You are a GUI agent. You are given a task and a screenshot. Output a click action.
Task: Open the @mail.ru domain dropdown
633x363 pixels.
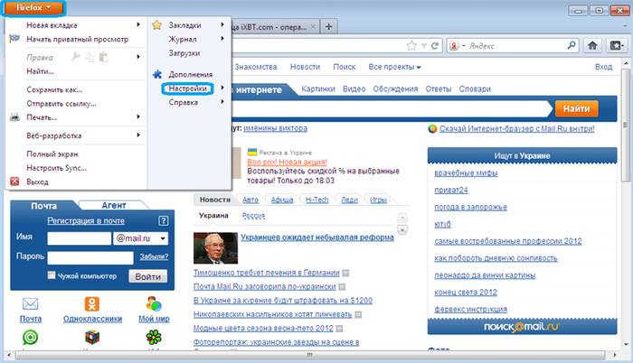pos(140,238)
